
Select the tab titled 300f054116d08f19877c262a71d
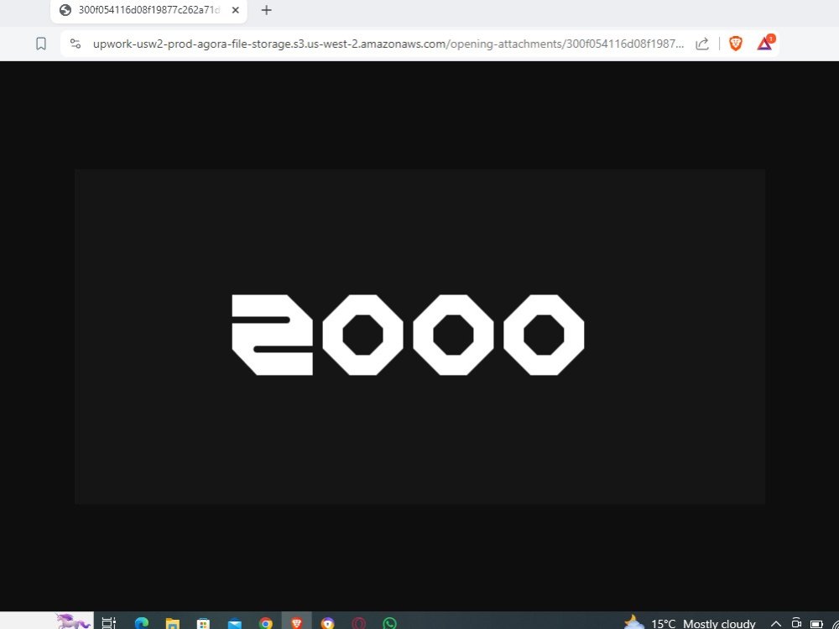149,11
